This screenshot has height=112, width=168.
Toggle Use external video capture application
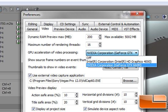(x=30, y=75)
